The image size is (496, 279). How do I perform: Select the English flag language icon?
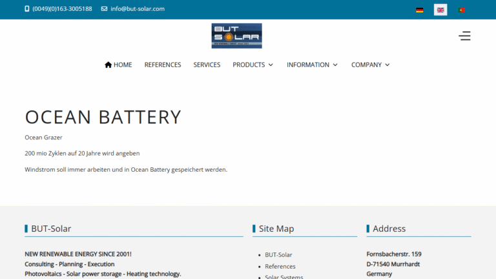pos(440,10)
